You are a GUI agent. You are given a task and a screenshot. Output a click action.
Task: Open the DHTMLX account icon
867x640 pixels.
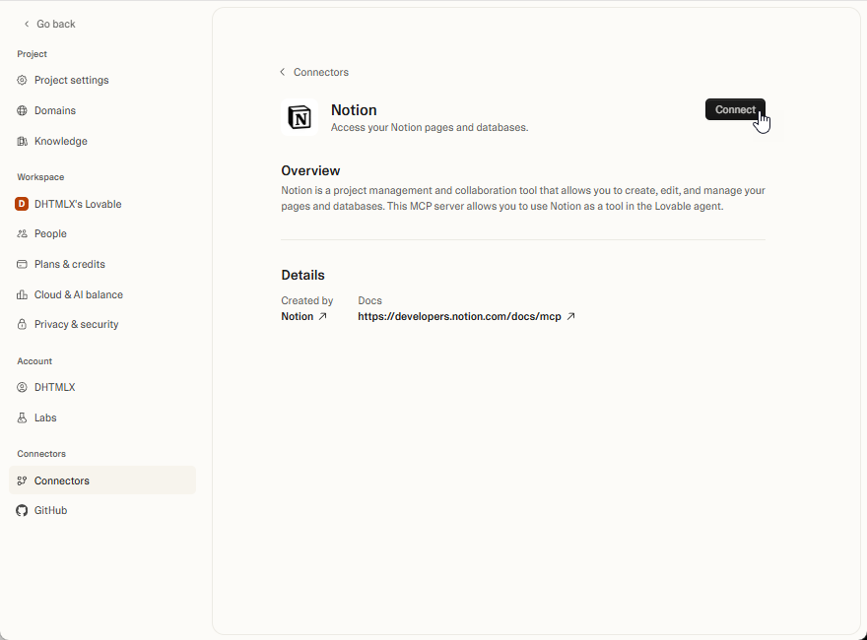point(22,387)
